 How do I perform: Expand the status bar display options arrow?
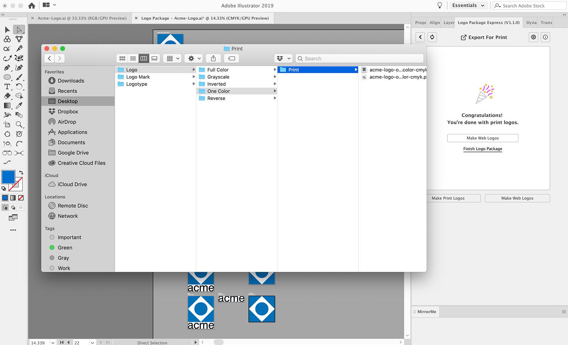[x=196, y=342]
